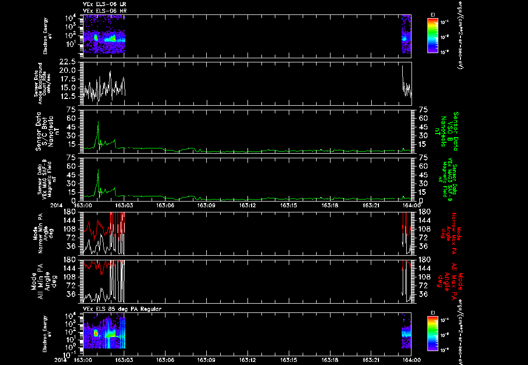528x365 pixels.
Task: Click the "17.5" tick on count rate axis
Action: click(69, 79)
